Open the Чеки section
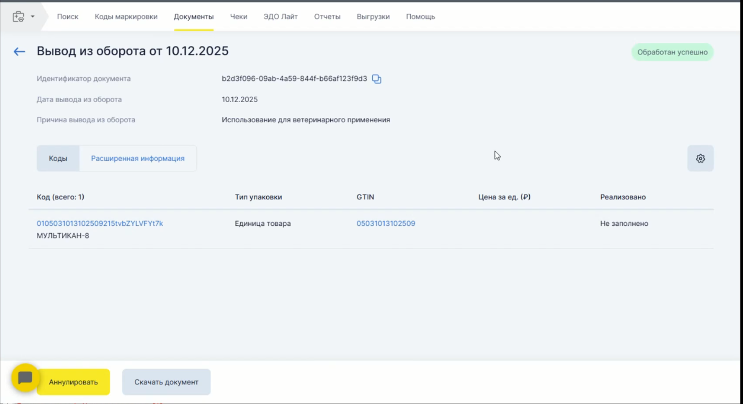The height and width of the screenshot is (404, 743). [239, 17]
